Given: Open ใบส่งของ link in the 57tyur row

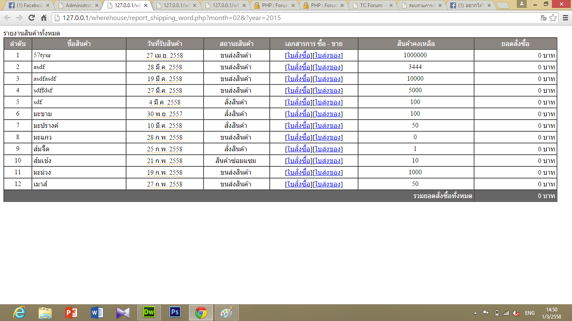Looking at the screenshot, I should click(328, 56).
